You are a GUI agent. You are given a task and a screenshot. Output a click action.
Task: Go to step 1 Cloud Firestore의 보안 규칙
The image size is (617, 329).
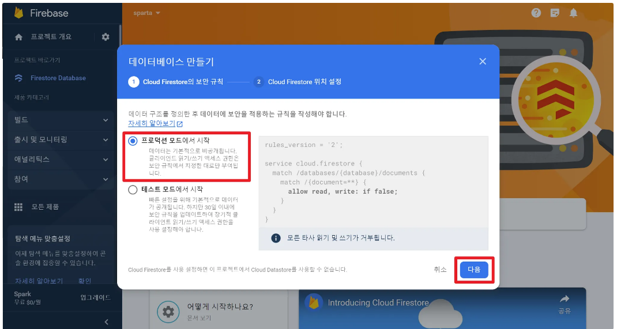[175, 82]
